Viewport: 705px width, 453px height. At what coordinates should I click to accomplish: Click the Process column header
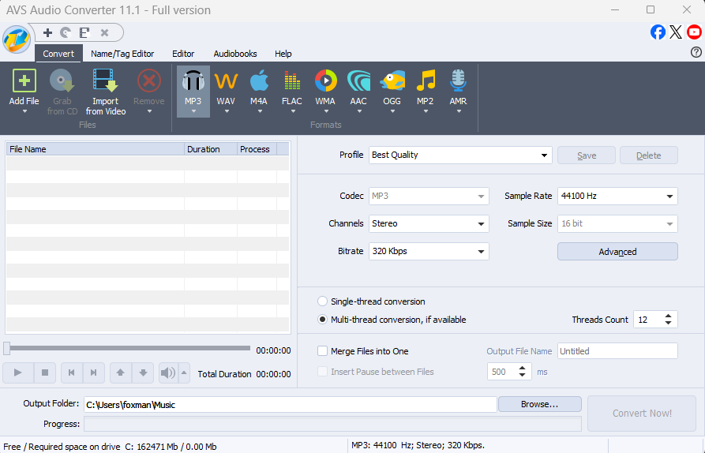point(257,149)
